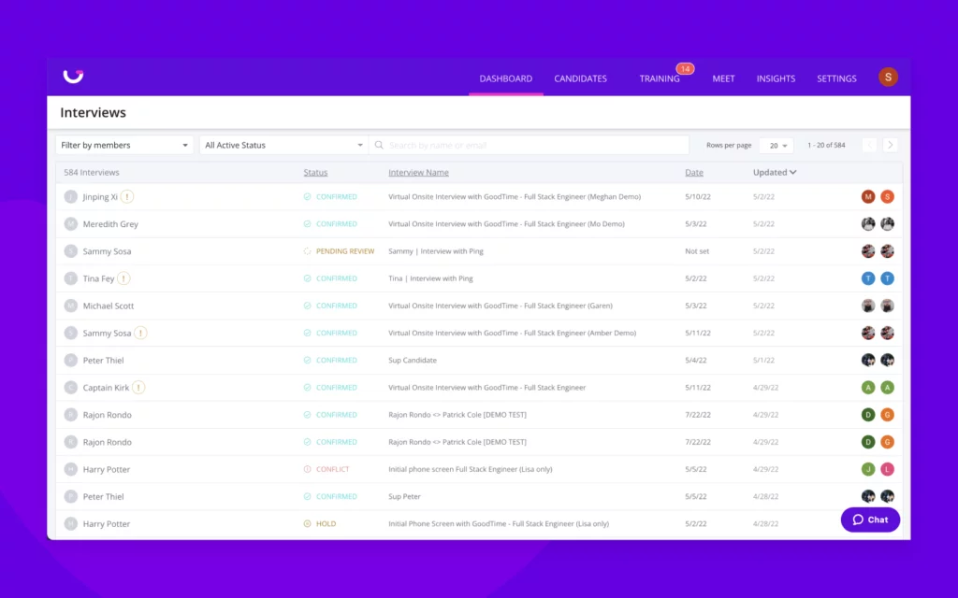The width and height of the screenshot is (958, 598).
Task: Navigate to the Insights tab
Action: click(x=776, y=78)
